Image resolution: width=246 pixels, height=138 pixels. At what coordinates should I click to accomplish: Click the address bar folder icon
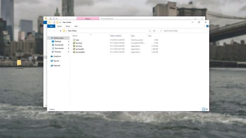click(x=64, y=31)
